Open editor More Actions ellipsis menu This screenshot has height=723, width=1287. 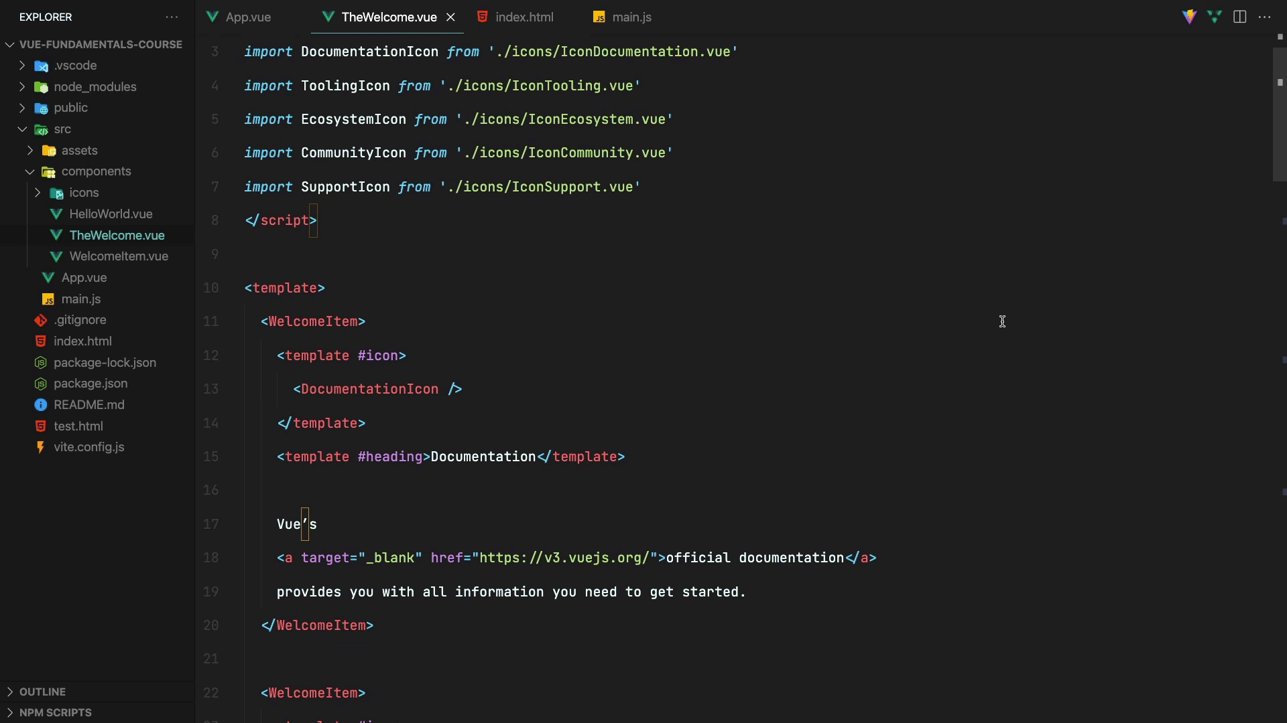pos(1265,17)
